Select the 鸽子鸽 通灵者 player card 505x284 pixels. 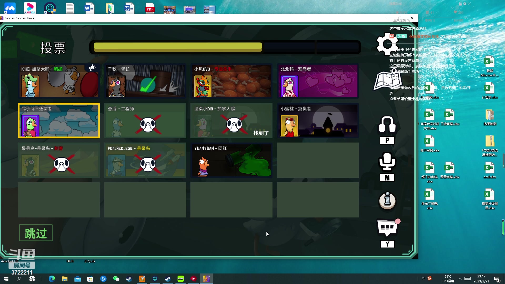[59, 120]
